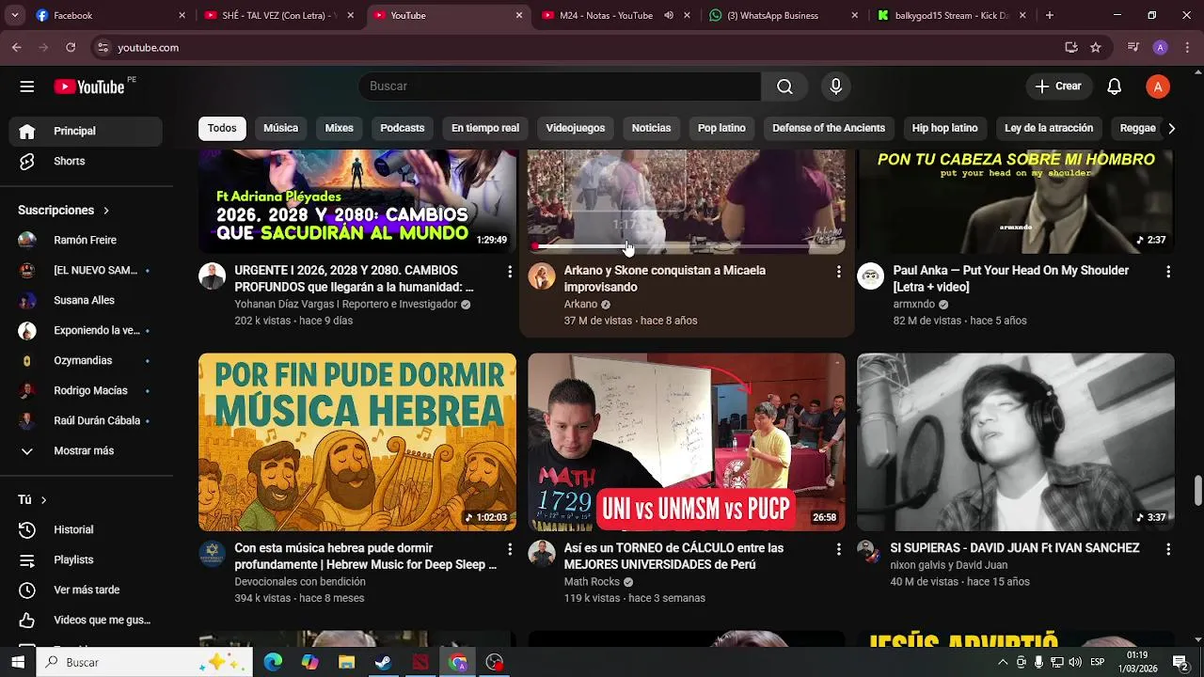
Task: Open UNI vs UNMSM vs PUCP thumbnail
Action: click(687, 442)
